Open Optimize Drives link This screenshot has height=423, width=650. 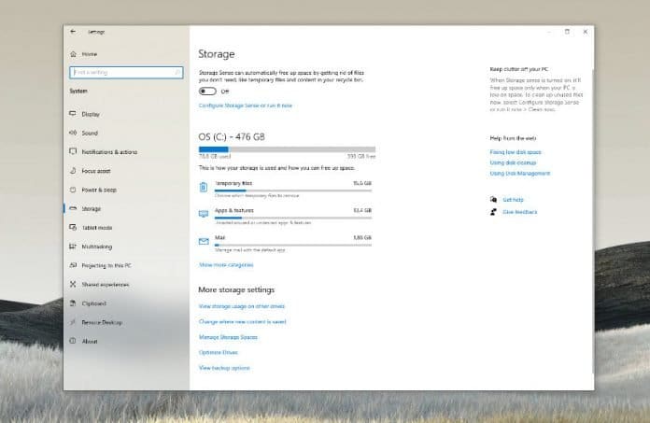tap(219, 352)
